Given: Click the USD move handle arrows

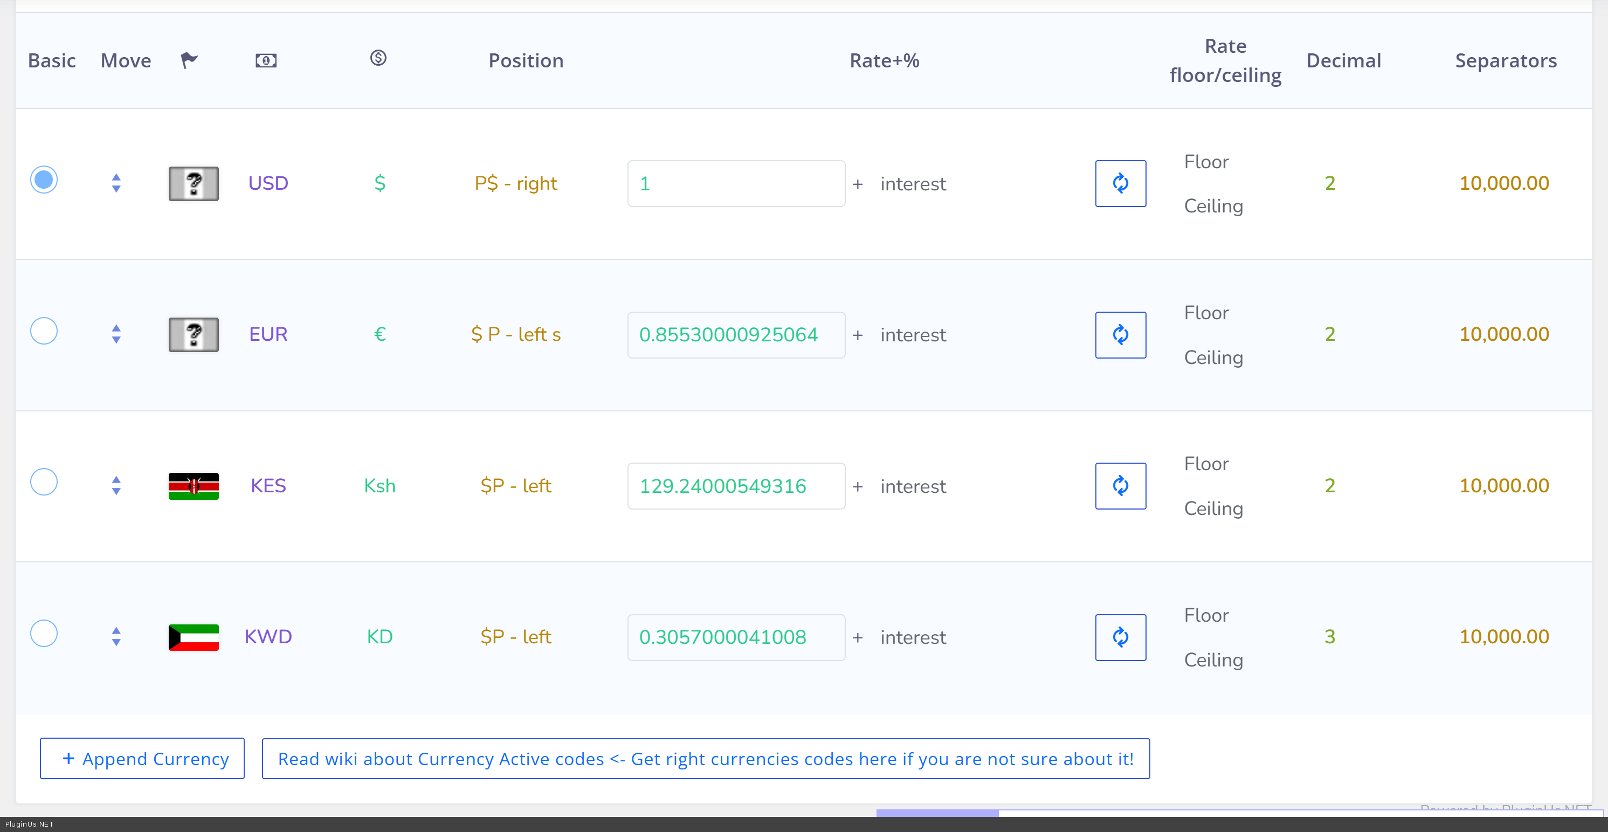Looking at the screenshot, I should click(x=116, y=183).
